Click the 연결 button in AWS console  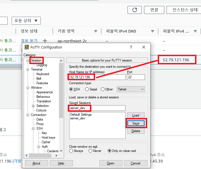click(x=154, y=10)
